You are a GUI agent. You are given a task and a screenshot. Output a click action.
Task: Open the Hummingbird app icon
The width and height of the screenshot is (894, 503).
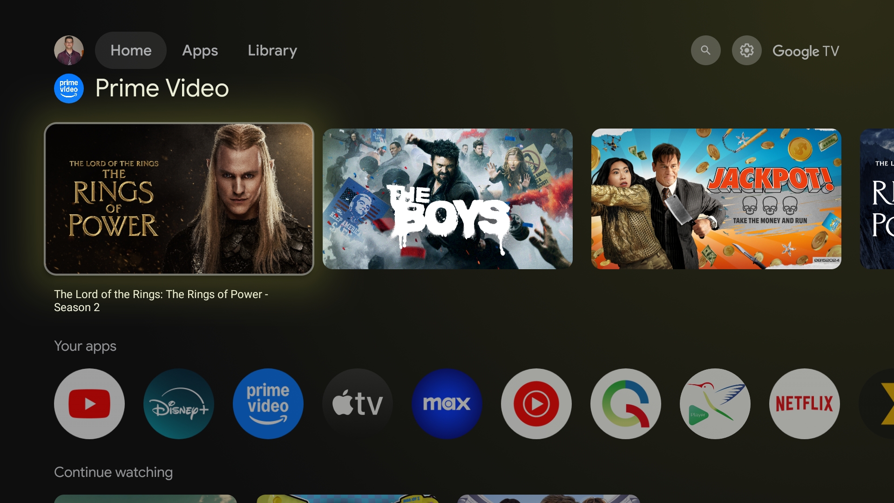pos(715,403)
